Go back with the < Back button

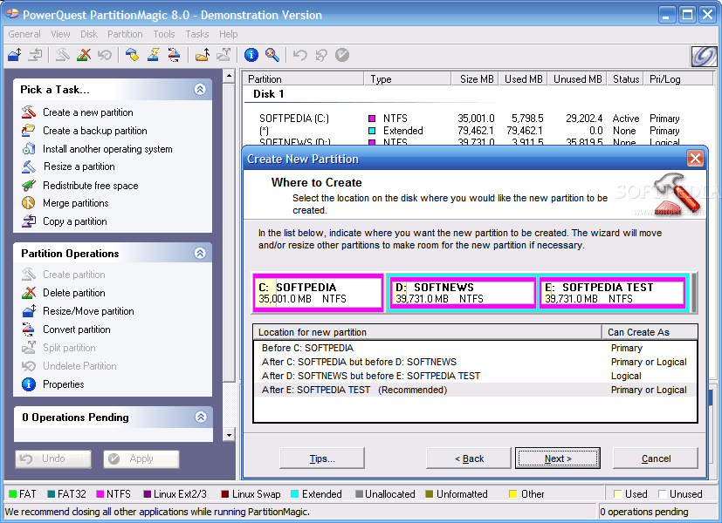(468, 458)
